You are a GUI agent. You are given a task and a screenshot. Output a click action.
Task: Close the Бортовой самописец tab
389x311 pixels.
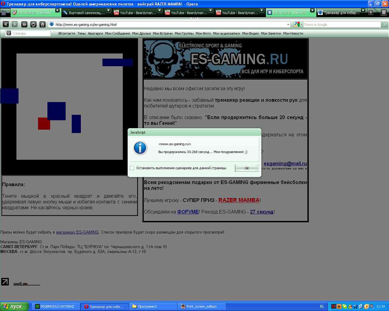108,11
